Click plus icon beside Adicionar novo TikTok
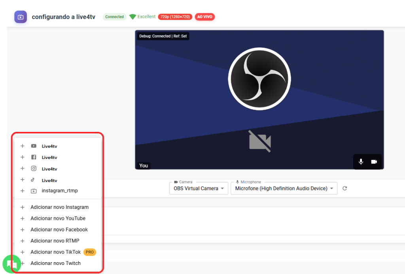This screenshot has height=274, width=405. (x=23, y=252)
